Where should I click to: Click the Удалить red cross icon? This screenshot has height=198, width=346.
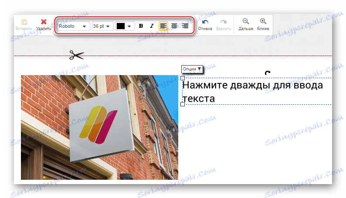coord(44,22)
